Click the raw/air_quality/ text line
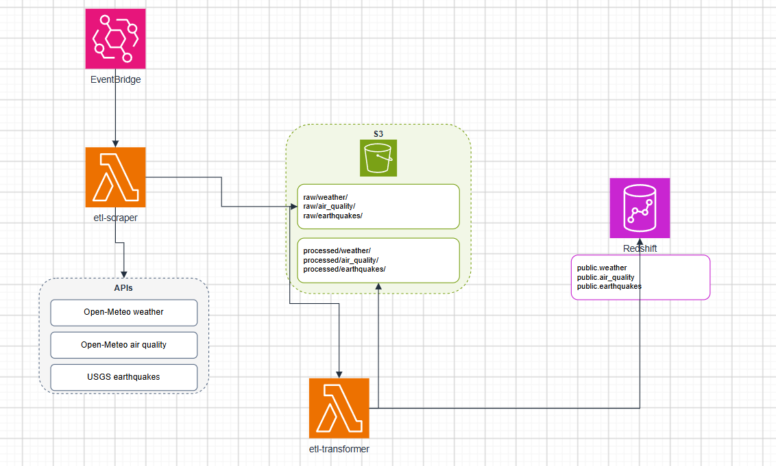Viewport: 776px width, 466px height. pos(329,207)
